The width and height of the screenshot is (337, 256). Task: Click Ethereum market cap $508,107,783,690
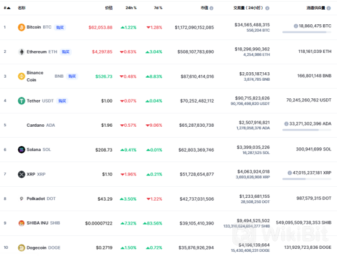coord(196,52)
